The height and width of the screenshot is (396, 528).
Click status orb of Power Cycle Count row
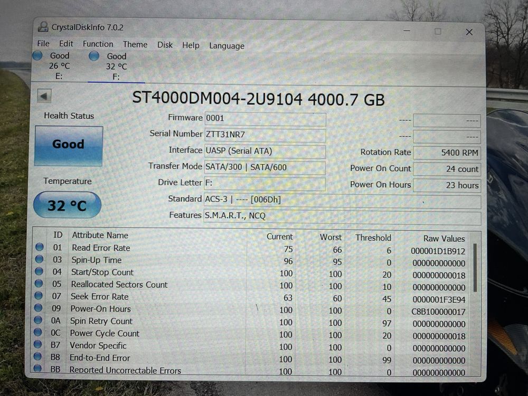tap(37, 332)
